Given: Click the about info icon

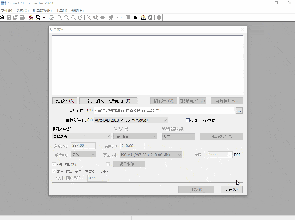Looking at the screenshot, I should pyautogui.click(x=159, y=17).
